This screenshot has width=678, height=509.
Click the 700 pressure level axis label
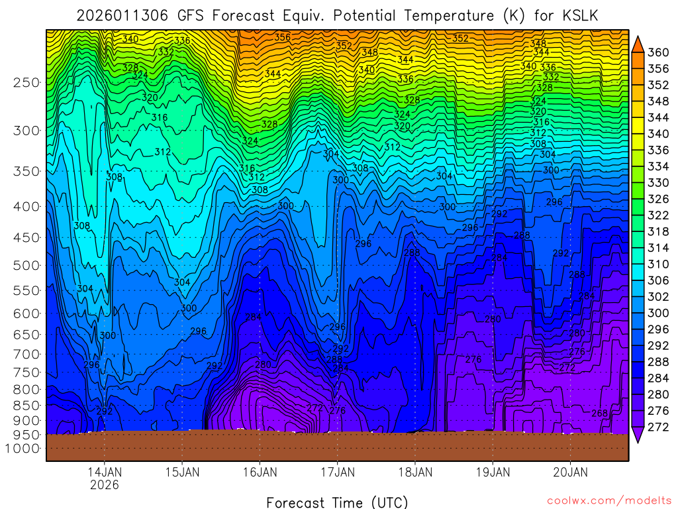pyautogui.click(x=26, y=354)
